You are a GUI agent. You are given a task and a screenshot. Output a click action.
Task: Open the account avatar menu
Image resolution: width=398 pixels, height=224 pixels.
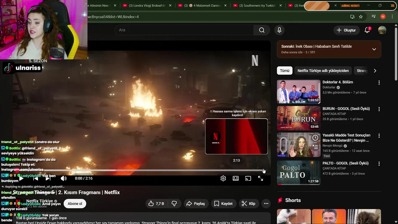click(x=382, y=30)
